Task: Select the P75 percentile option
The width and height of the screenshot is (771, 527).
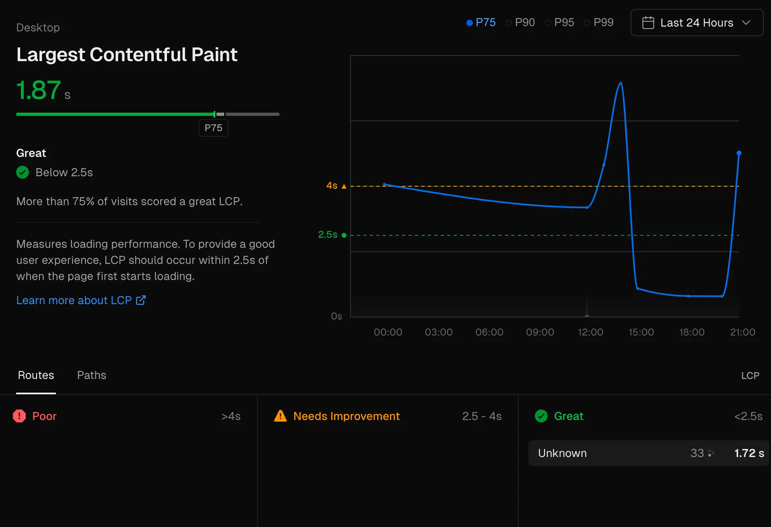Action: click(481, 23)
